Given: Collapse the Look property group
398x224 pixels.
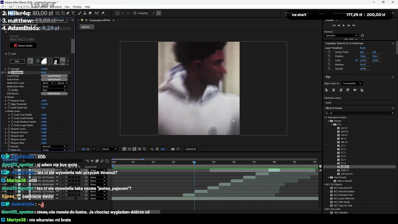Looking at the screenshot, I should pos(6,54).
